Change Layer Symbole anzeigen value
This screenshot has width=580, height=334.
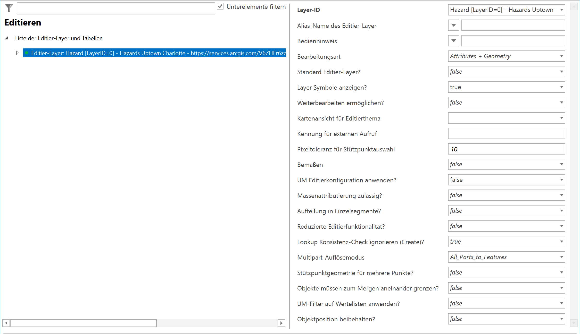coord(561,87)
